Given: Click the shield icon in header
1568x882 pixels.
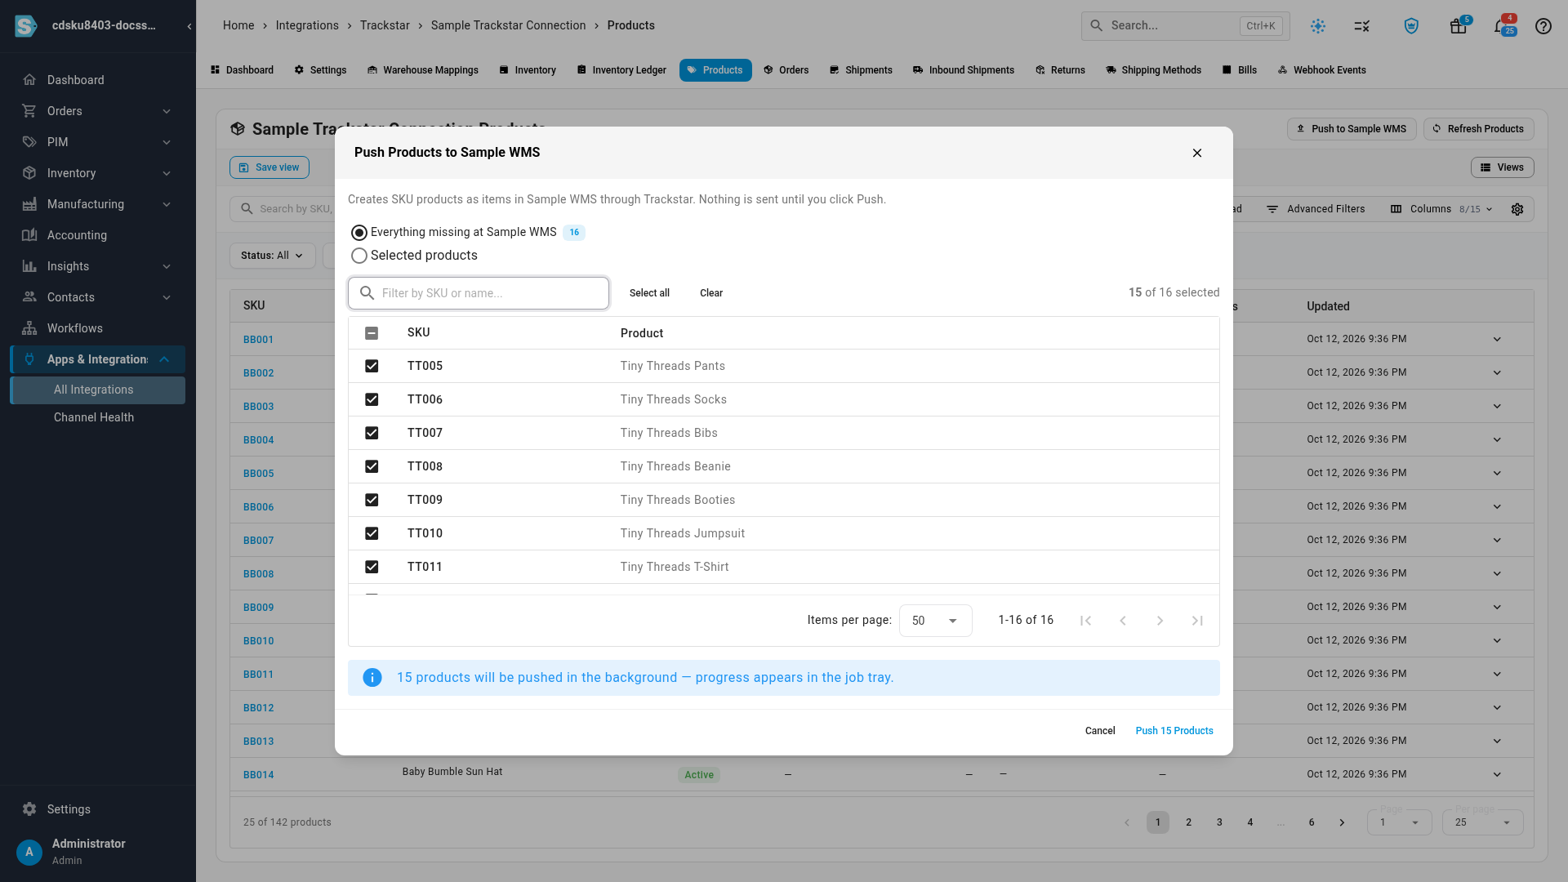Looking at the screenshot, I should pos(1411,26).
